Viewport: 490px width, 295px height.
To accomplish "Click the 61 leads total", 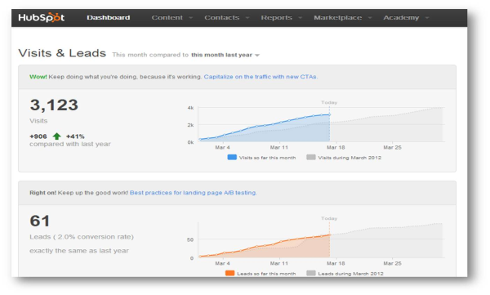I will coord(40,221).
